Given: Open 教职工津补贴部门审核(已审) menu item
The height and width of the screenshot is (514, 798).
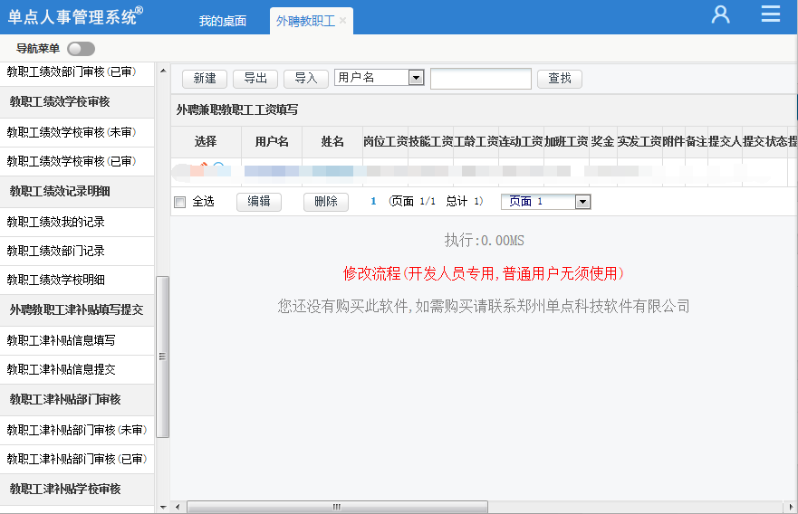Looking at the screenshot, I should [77, 459].
